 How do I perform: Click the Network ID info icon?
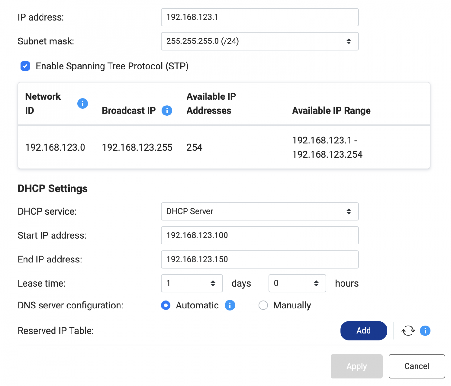point(82,103)
